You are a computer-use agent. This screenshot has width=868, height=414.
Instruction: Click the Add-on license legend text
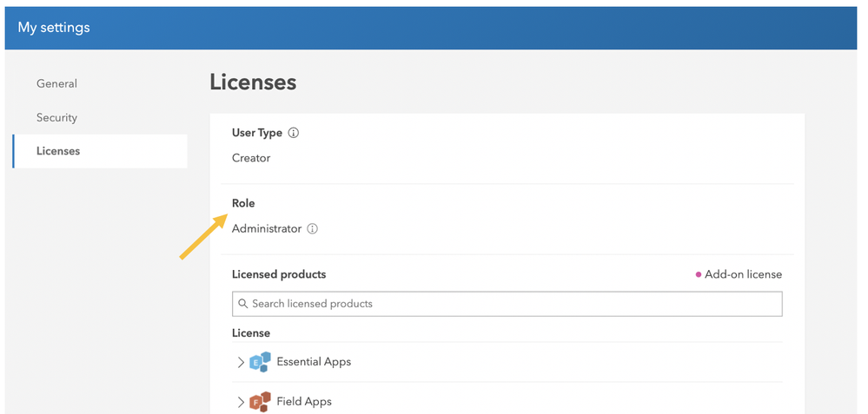(x=743, y=274)
